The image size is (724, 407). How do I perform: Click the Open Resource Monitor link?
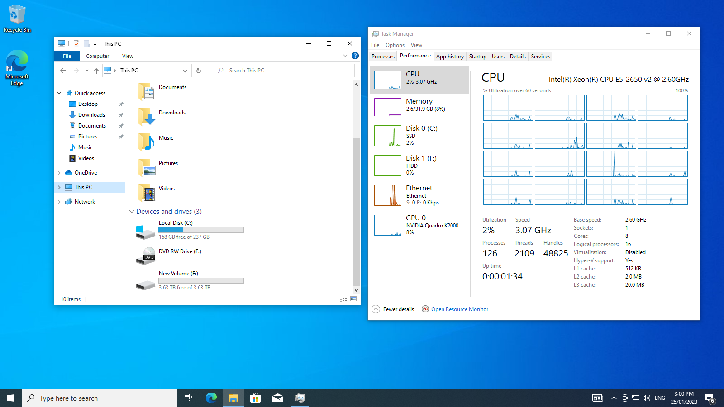click(x=459, y=309)
